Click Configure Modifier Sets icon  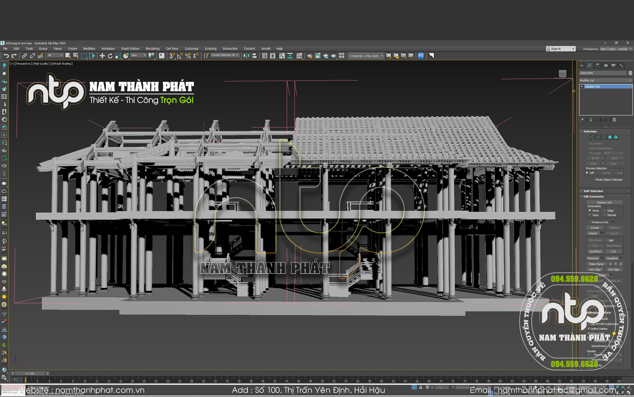coord(615,120)
